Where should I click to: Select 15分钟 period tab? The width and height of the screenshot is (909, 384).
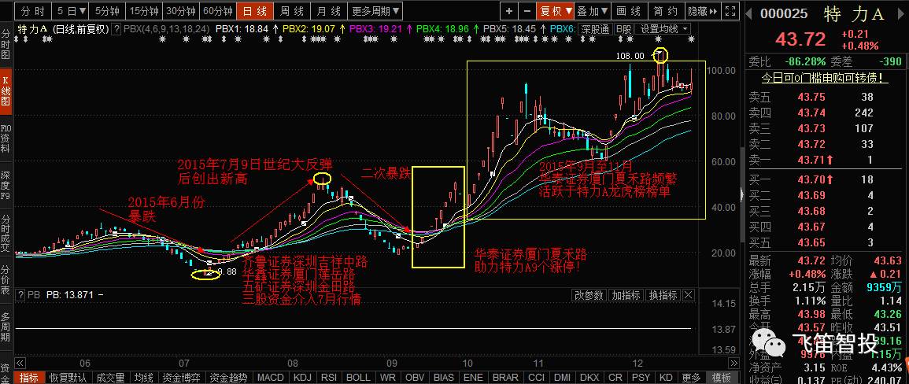(x=144, y=11)
